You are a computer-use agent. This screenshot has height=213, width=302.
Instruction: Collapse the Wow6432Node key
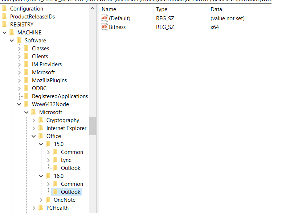click(x=19, y=104)
